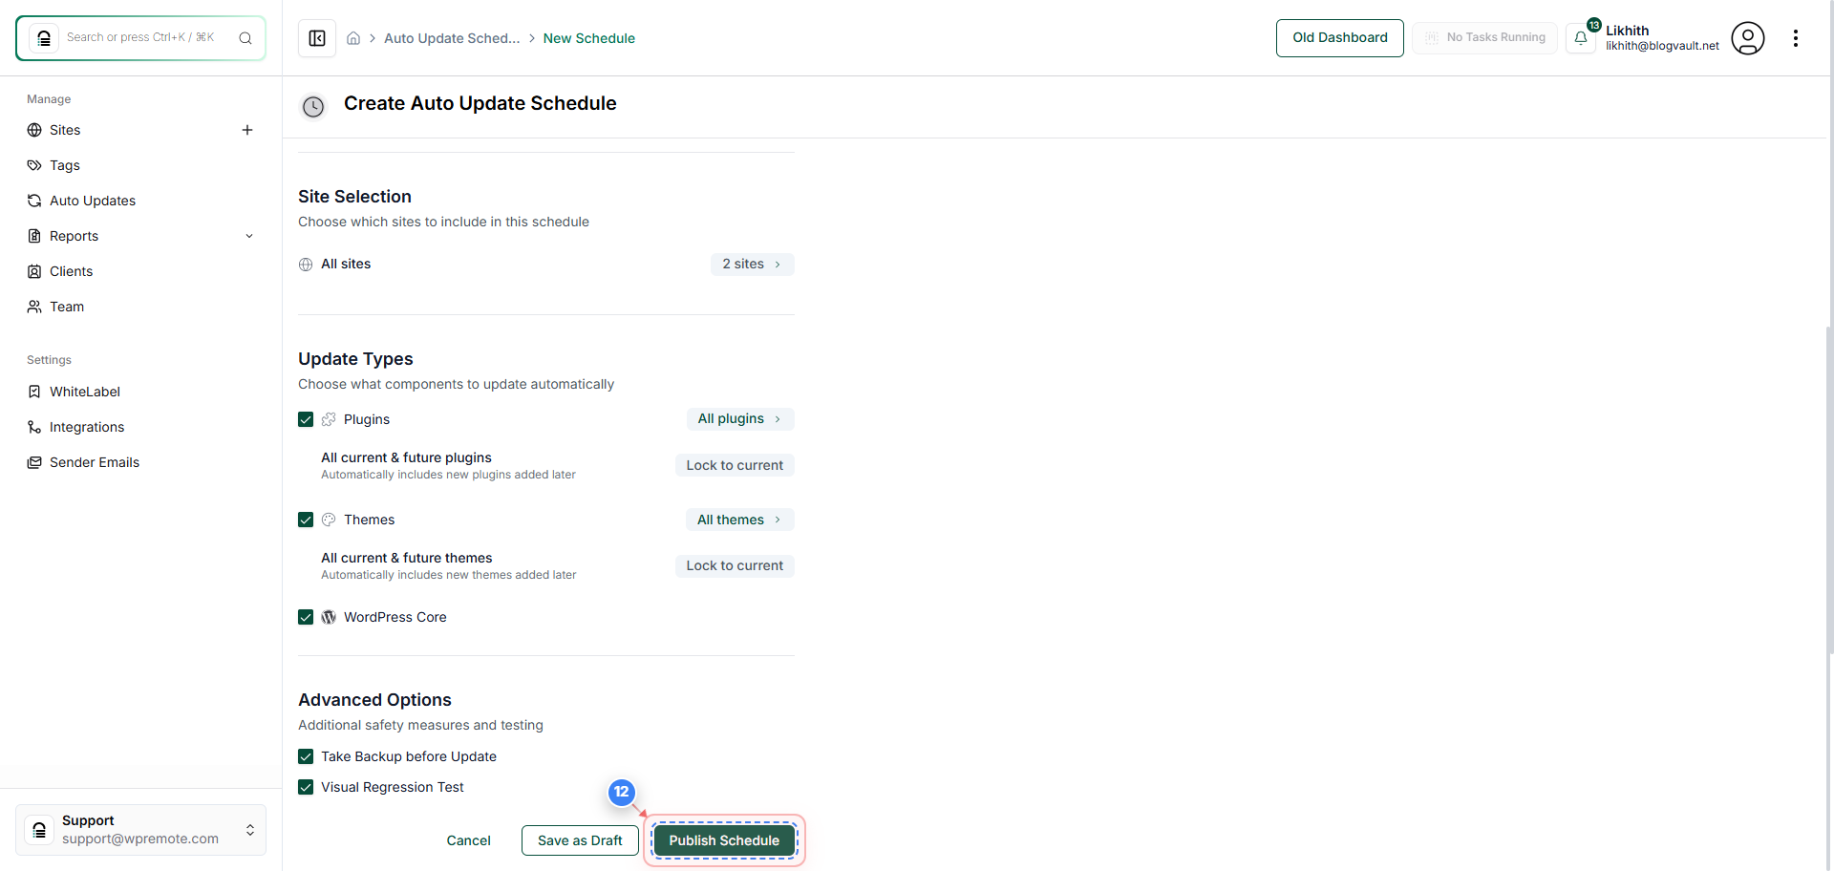Open the Clients section

[70, 271]
